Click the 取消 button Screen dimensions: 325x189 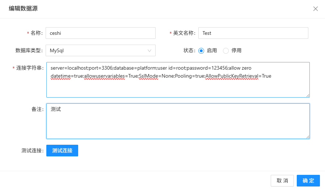pyautogui.click(x=282, y=181)
